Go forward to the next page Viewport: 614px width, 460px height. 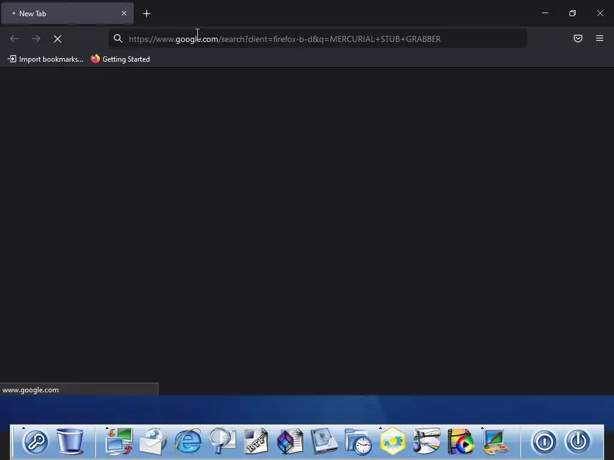(x=36, y=39)
